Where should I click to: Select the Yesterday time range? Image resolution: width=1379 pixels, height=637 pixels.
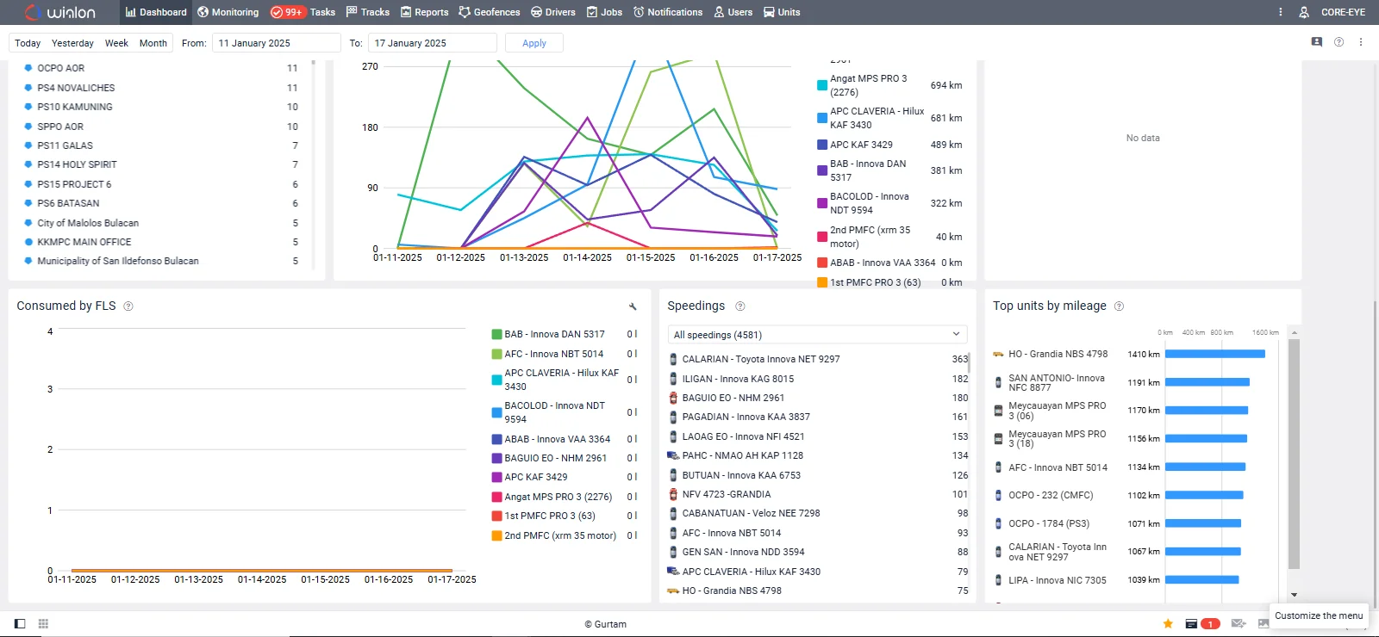tap(72, 43)
